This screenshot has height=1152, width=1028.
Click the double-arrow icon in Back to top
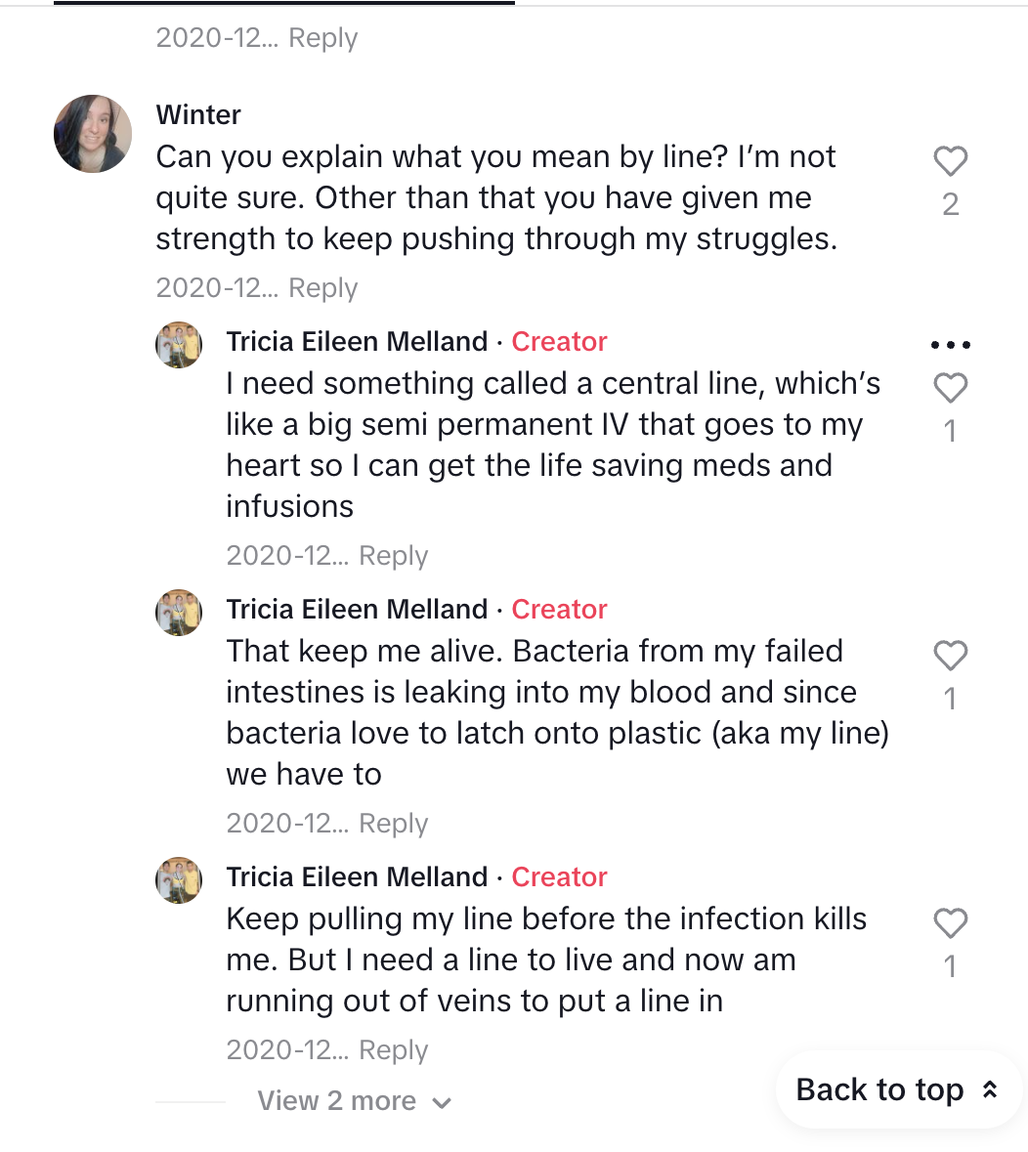(x=990, y=1089)
